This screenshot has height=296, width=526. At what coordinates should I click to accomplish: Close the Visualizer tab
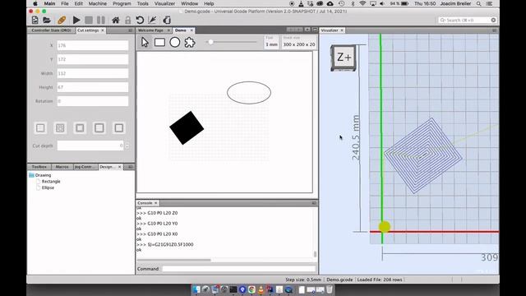click(342, 30)
